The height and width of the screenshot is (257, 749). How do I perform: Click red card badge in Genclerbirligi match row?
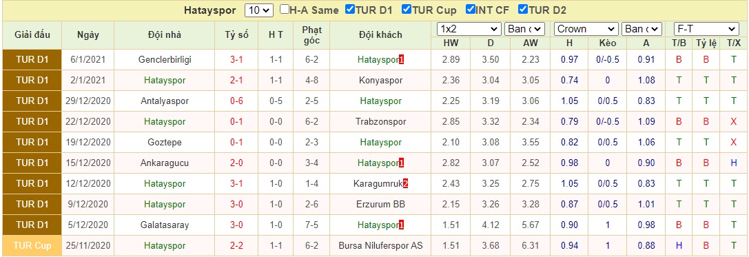pos(401,60)
